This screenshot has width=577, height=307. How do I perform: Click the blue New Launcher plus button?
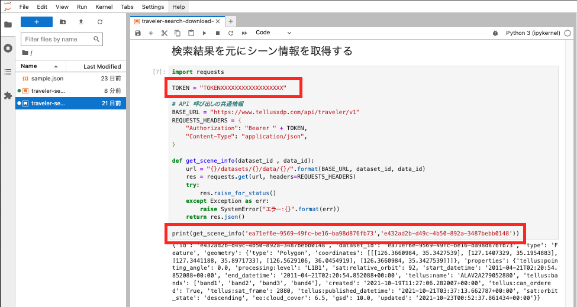pos(37,22)
